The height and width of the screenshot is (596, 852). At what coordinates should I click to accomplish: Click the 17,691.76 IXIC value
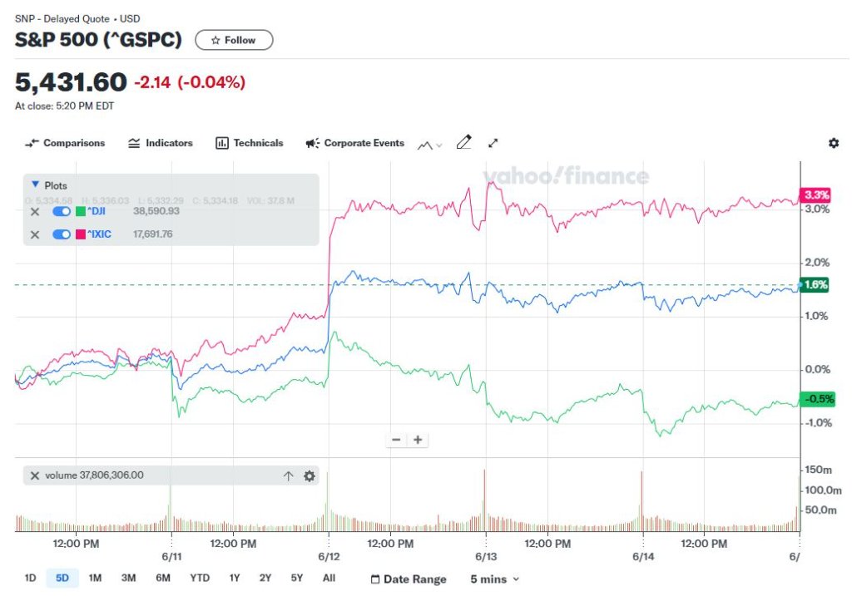point(153,234)
